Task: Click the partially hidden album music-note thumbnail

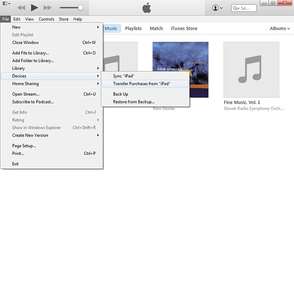Action: 120,56
